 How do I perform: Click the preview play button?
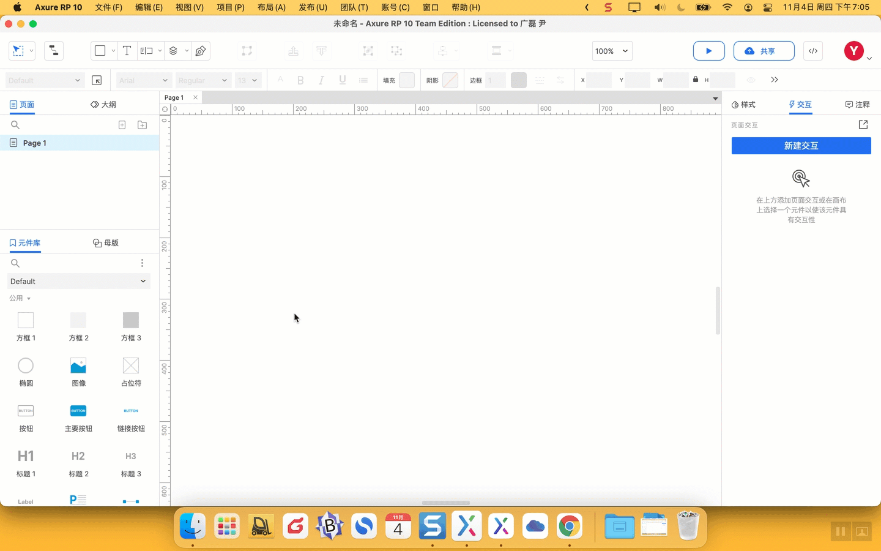pos(709,51)
